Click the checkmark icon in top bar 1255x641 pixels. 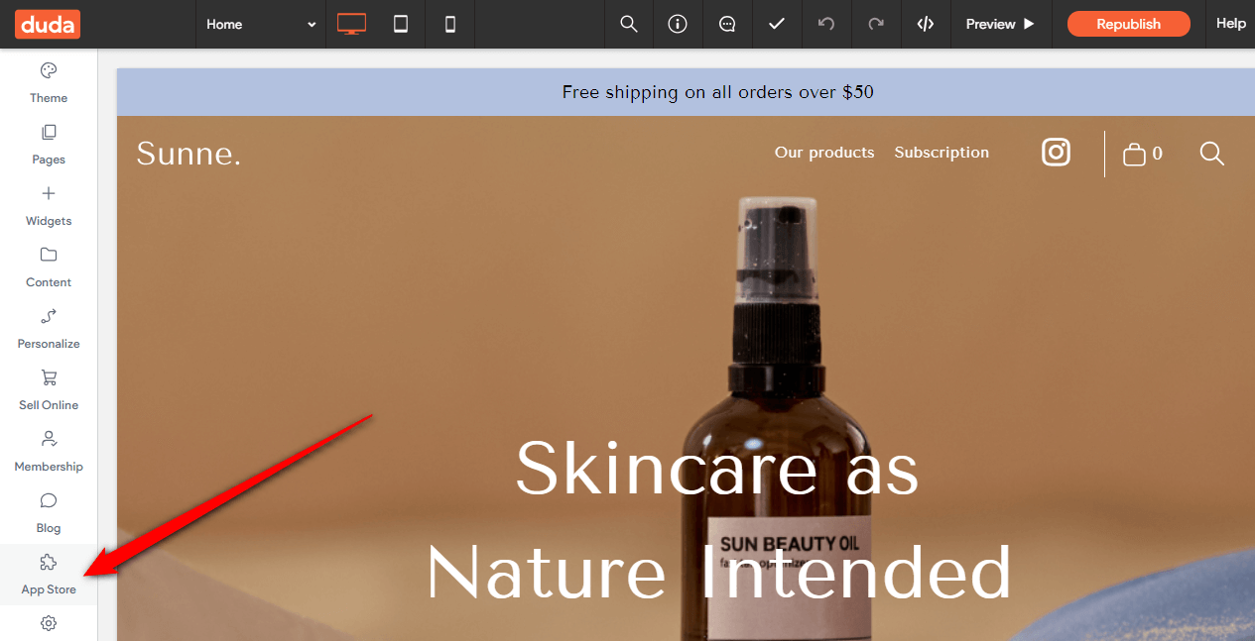777,24
